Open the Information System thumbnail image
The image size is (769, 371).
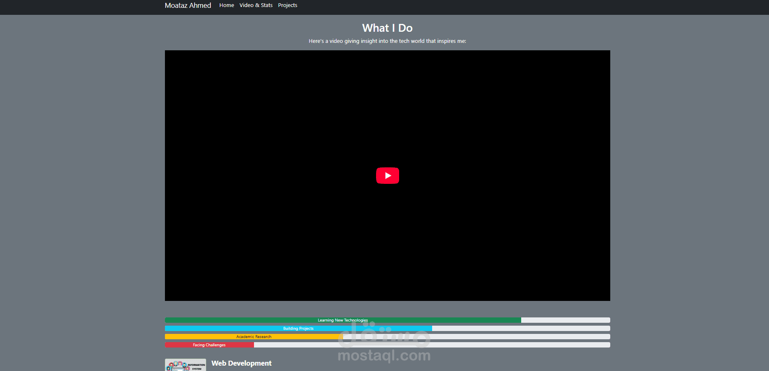click(186, 365)
